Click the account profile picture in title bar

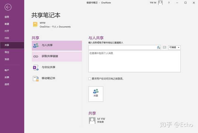[160, 3]
